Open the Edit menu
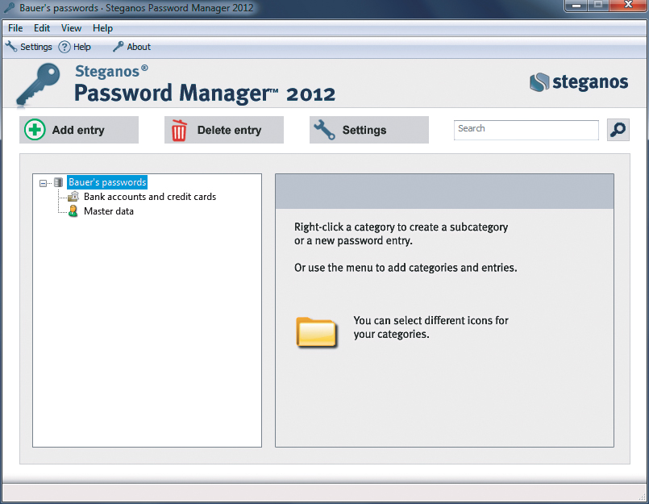 (x=42, y=28)
